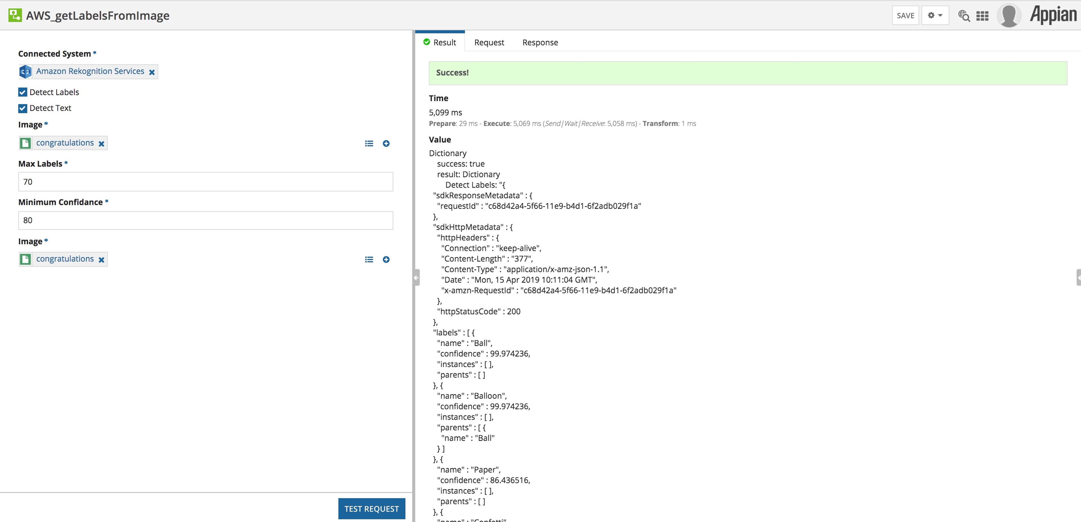1081x522 pixels.
Task: Focus the Max Labels input field
Action: pos(206,182)
